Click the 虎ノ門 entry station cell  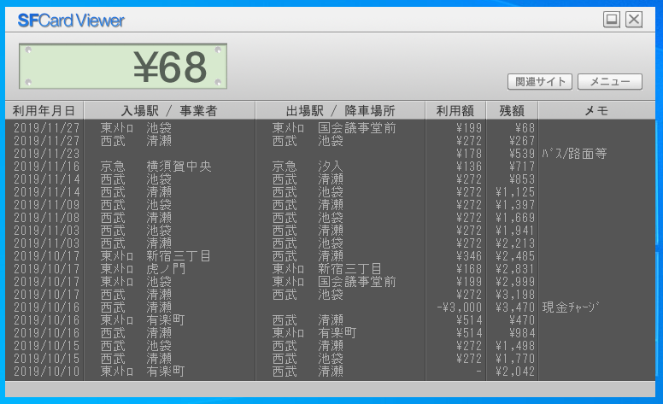coord(166,269)
